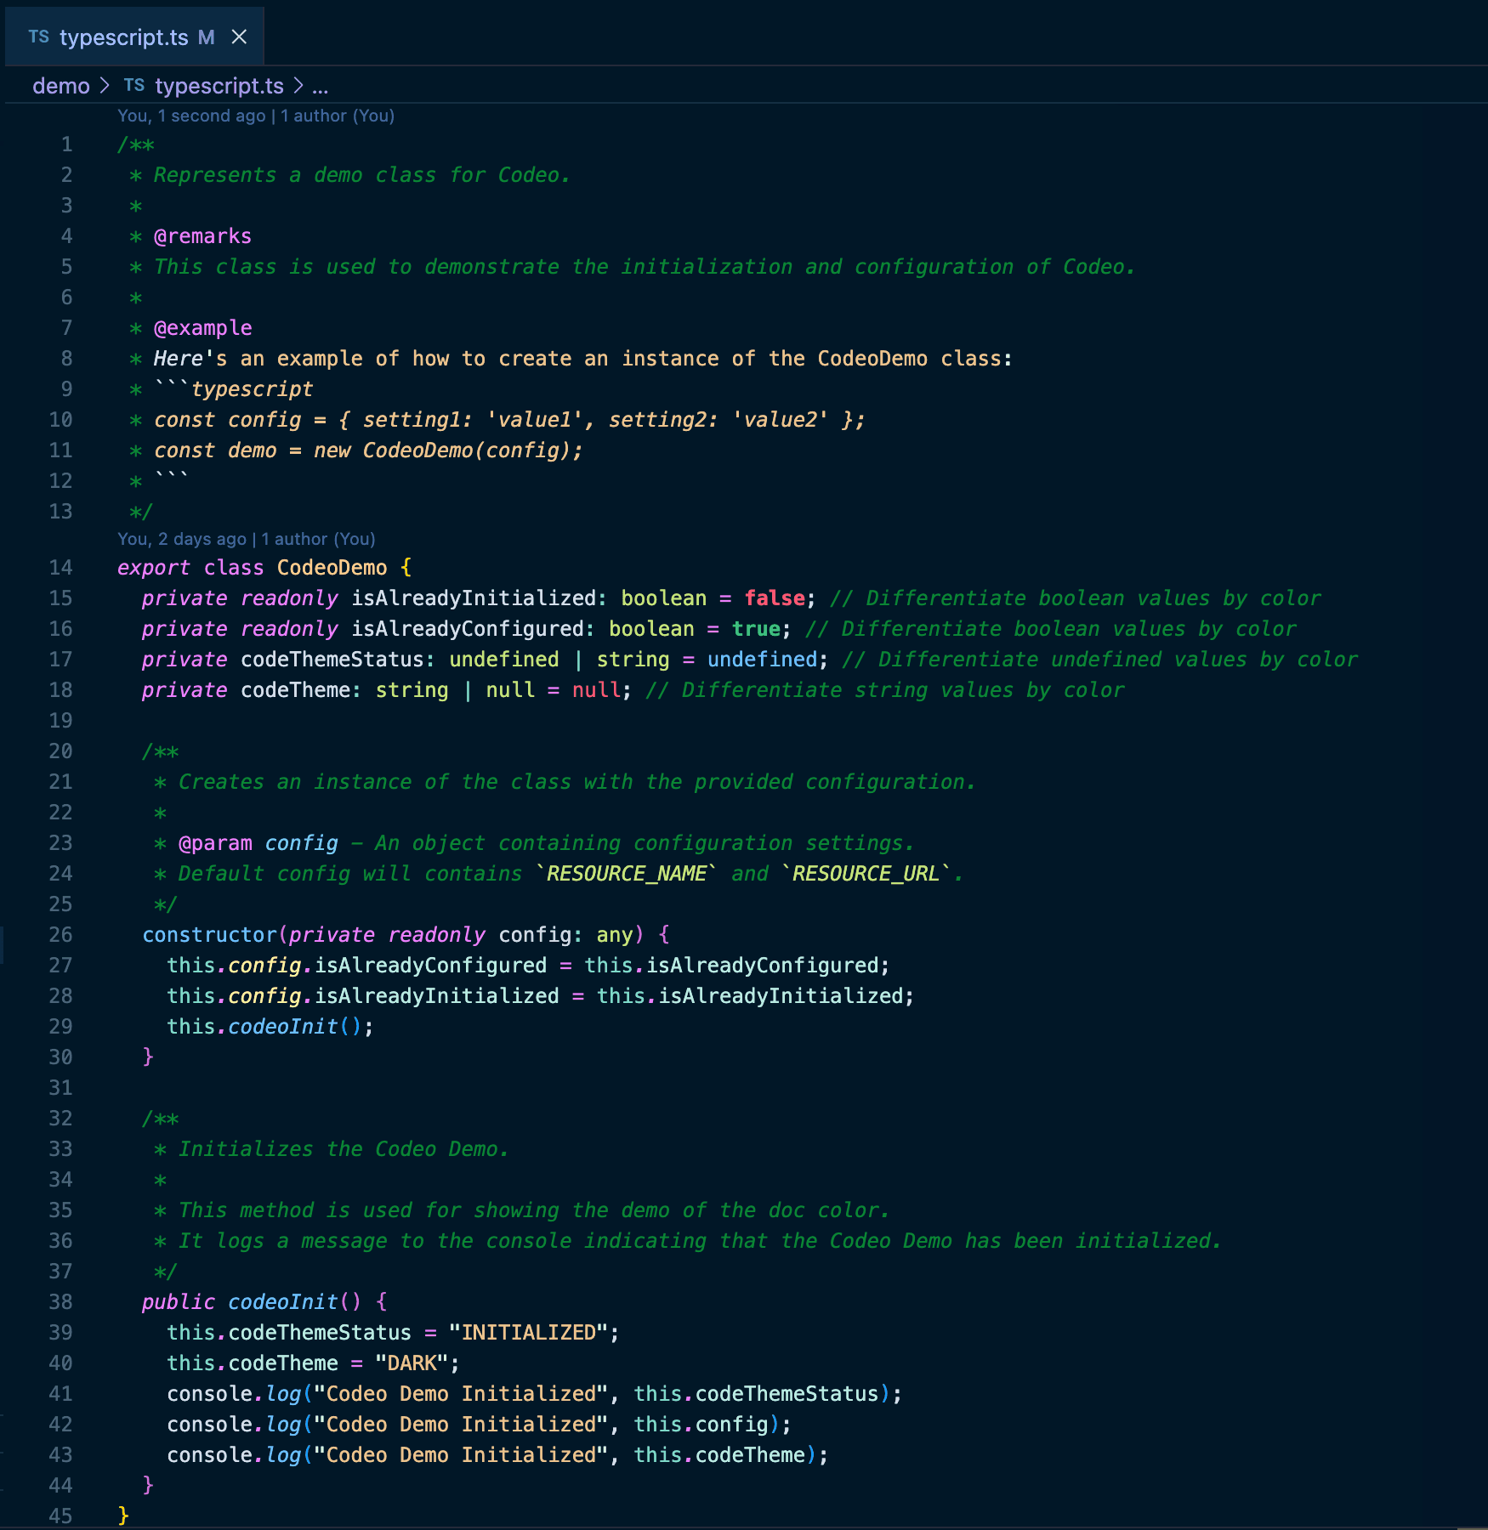Click the '@remarks' tag on line 4
The image size is (1488, 1530).
pos(202,236)
